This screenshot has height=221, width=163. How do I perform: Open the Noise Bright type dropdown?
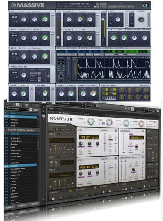(24, 85)
